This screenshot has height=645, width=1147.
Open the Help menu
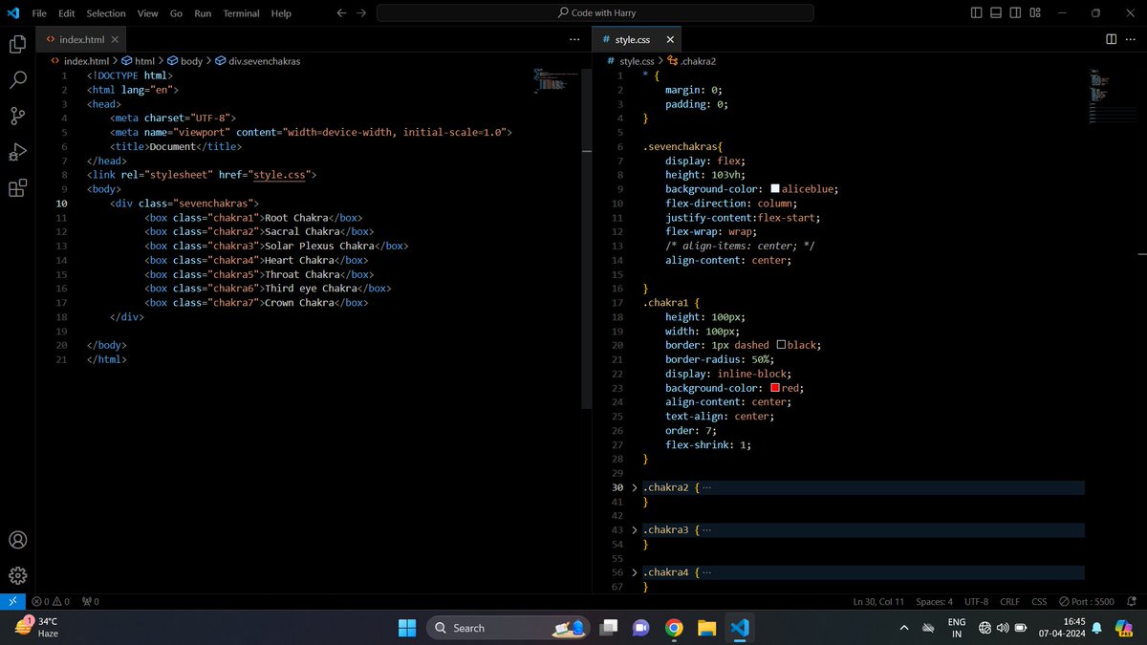coord(281,13)
